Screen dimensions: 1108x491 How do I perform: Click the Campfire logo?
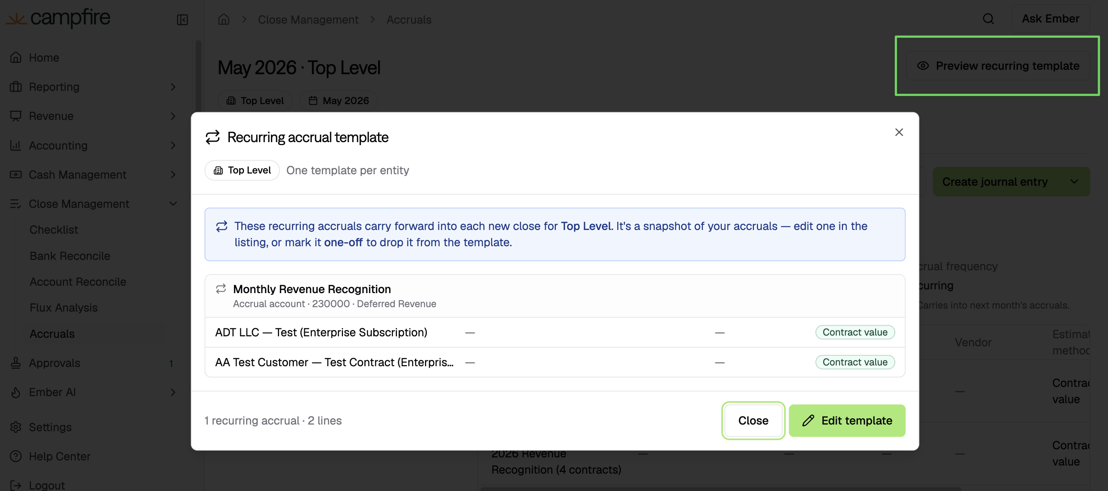(x=58, y=18)
